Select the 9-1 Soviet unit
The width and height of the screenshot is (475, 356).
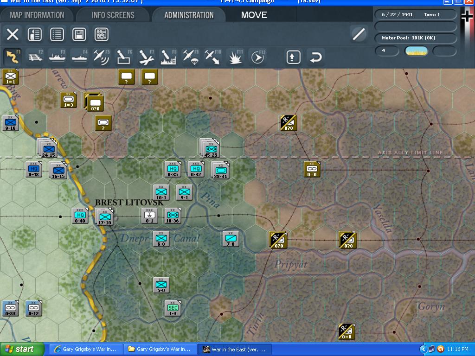click(185, 192)
